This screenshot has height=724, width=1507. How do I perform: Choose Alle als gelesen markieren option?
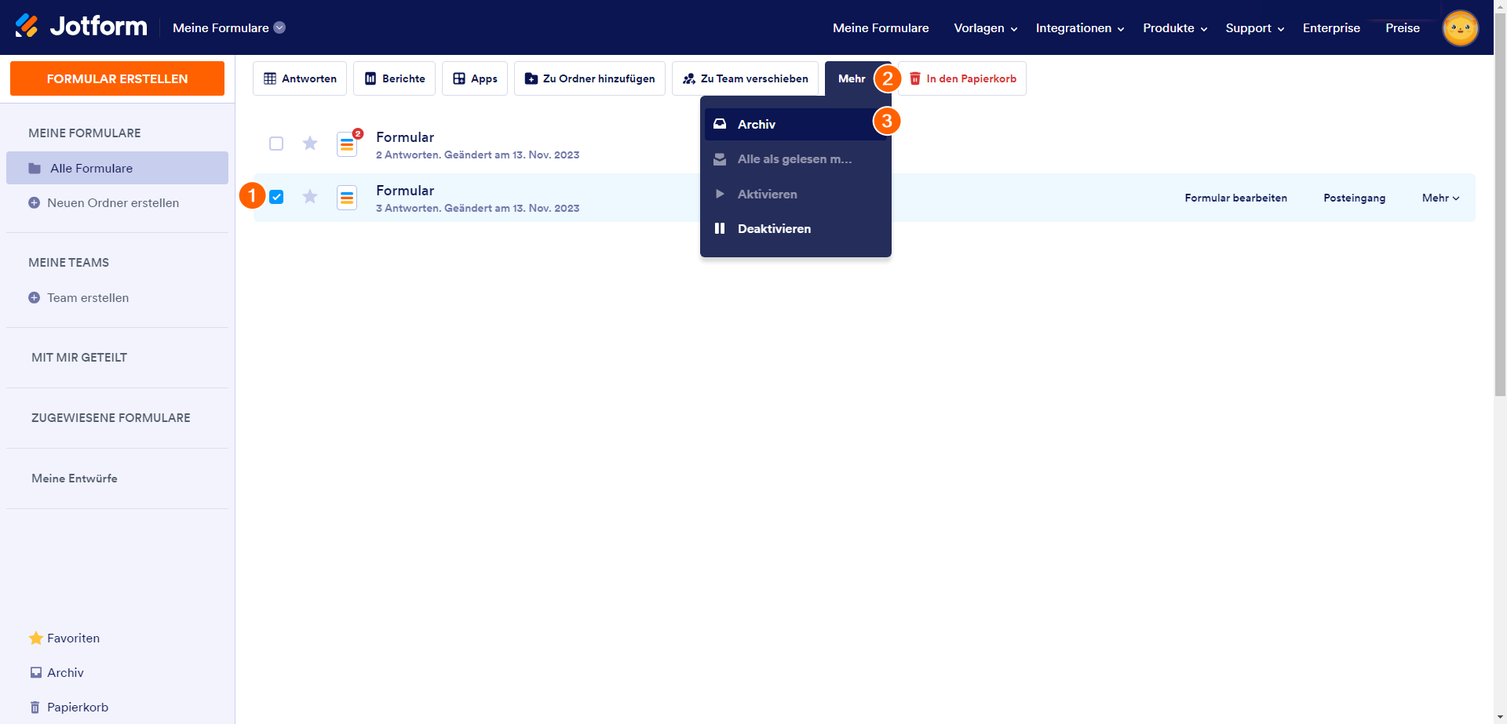(x=796, y=159)
